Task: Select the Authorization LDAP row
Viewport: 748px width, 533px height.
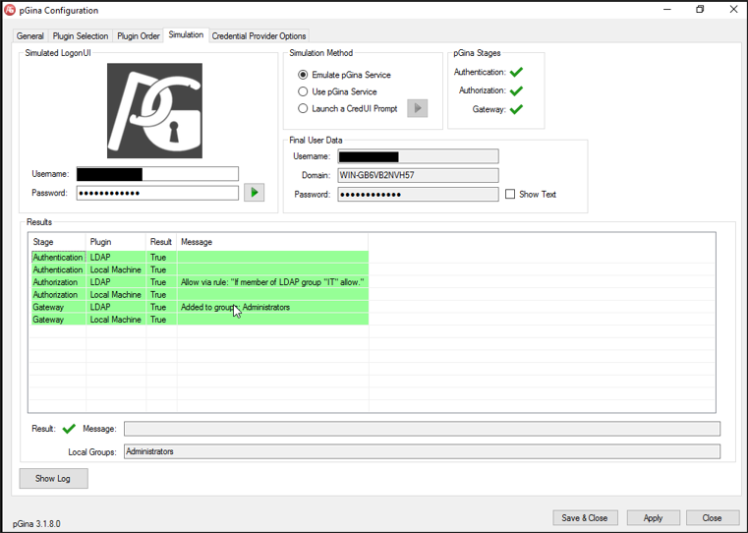Action: click(x=200, y=282)
